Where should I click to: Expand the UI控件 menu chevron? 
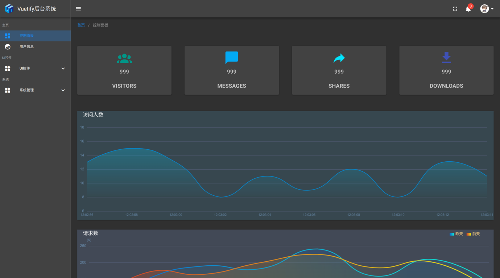coord(63,69)
